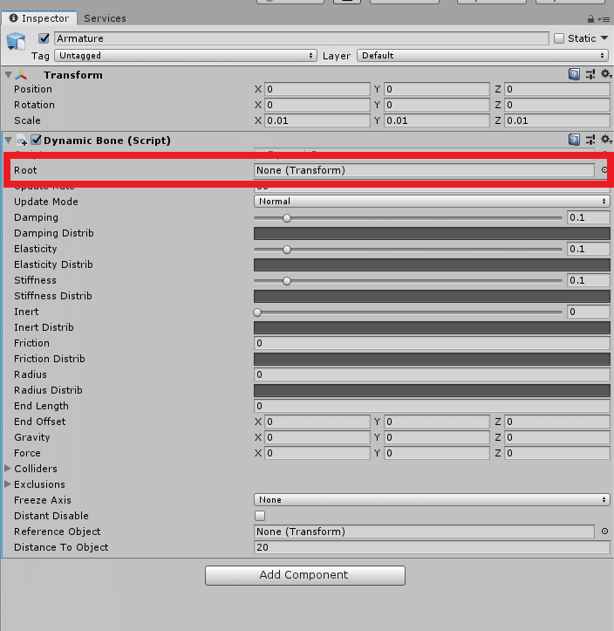Open Dynamic Bone help icon
This screenshot has height=631, width=614.
click(574, 140)
